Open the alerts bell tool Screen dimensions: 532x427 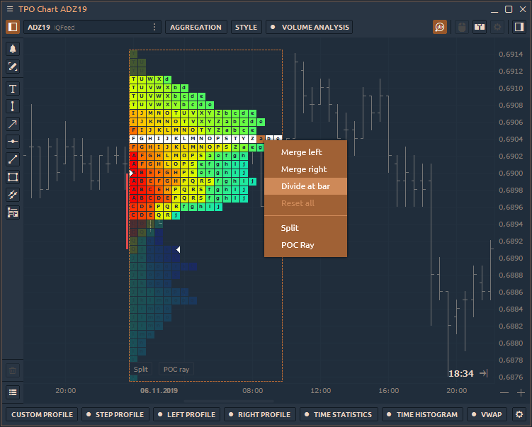(13, 49)
